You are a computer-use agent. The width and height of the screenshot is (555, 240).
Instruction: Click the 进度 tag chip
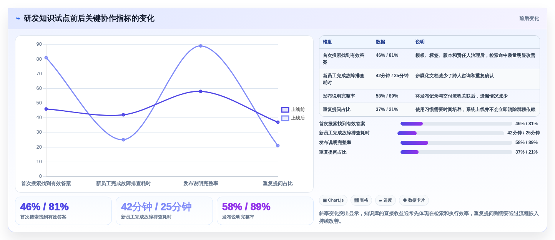(385, 200)
